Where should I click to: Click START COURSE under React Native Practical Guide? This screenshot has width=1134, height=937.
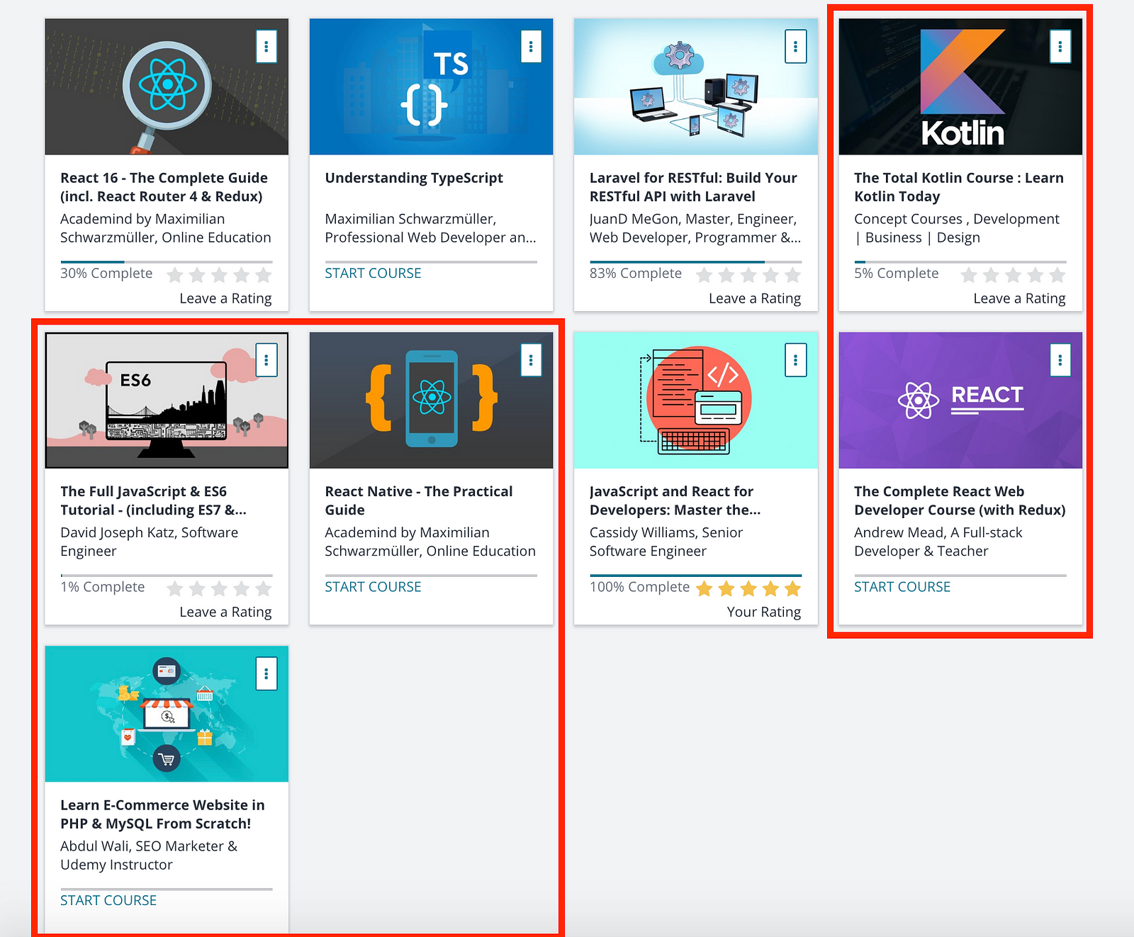373,587
